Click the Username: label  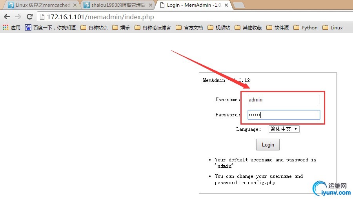(228, 99)
